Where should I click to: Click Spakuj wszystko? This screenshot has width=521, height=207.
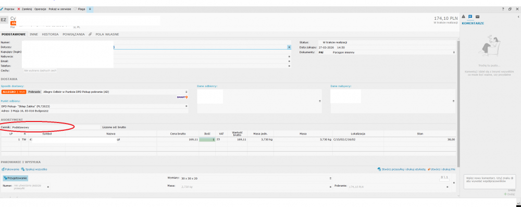34,169
